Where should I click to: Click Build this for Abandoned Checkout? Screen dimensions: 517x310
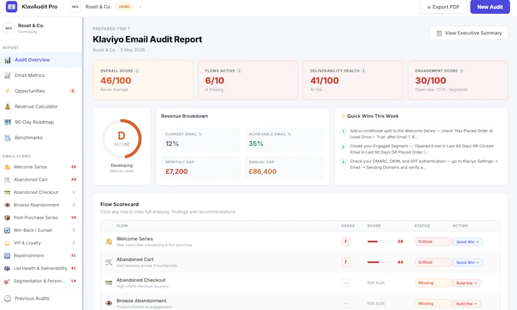coord(467,283)
